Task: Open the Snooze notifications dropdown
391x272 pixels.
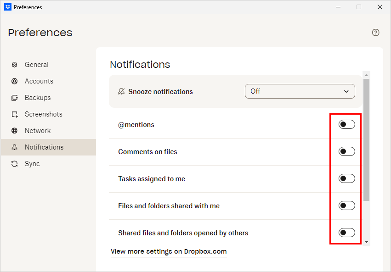Action: click(300, 91)
